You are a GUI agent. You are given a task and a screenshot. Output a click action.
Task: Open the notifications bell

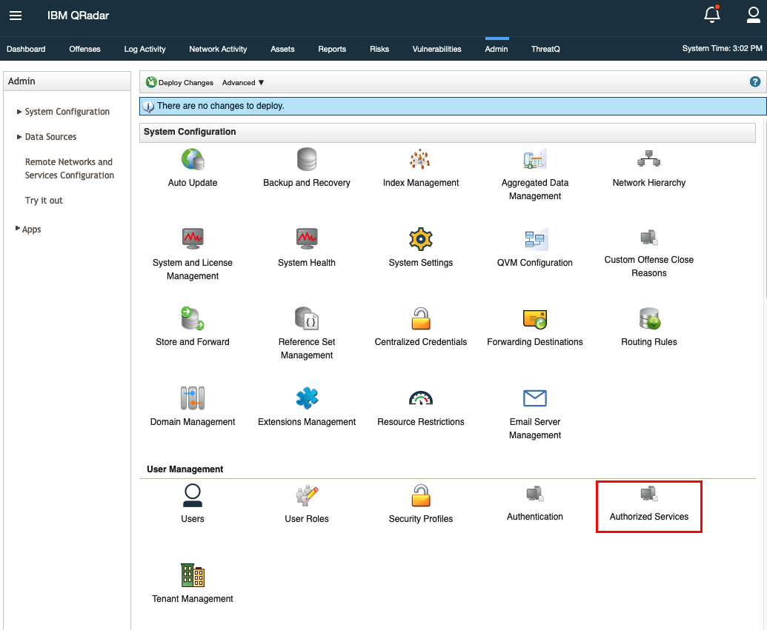(x=712, y=15)
